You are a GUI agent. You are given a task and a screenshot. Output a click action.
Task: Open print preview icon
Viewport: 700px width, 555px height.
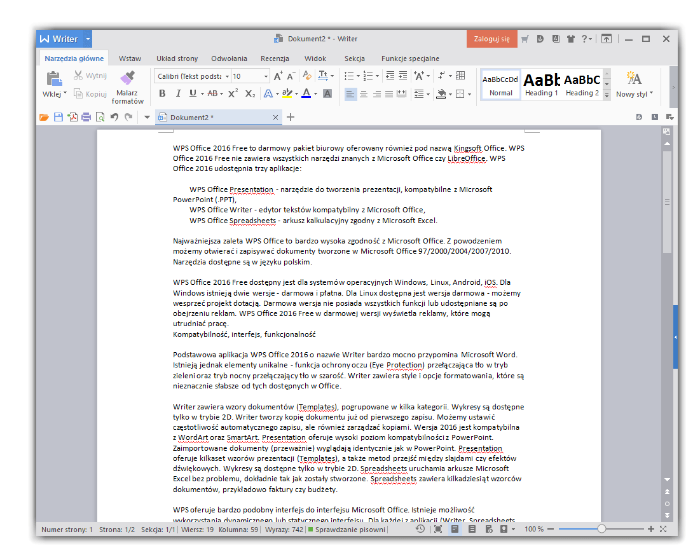[x=100, y=117]
